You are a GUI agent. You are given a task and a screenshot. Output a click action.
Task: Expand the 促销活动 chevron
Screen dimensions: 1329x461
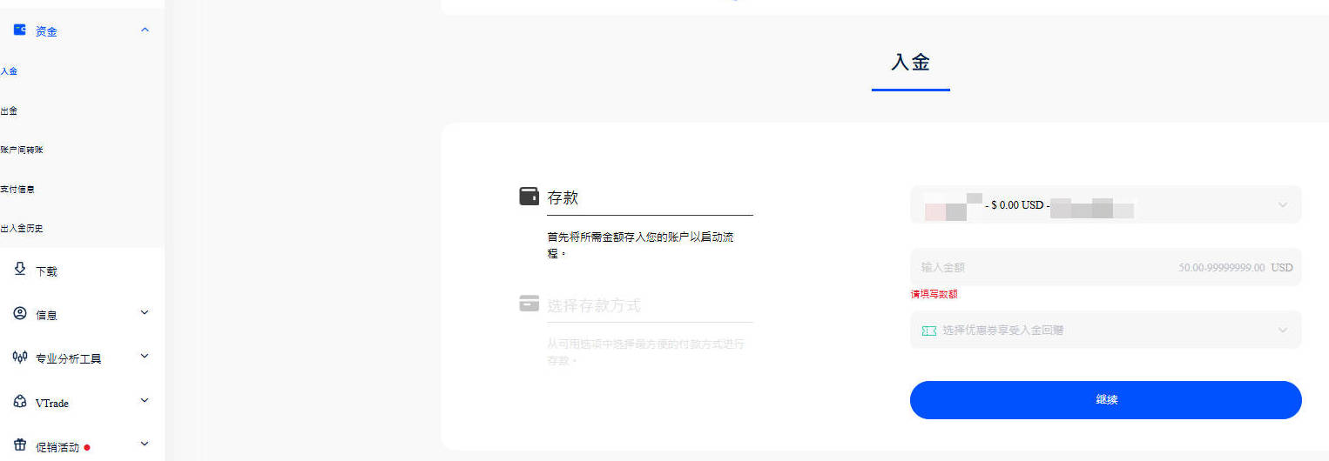coord(145,444)
